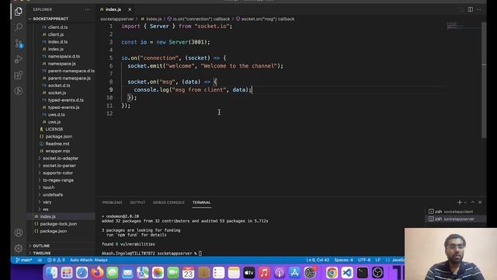Create a new terminal with plus icon
497x280 pixels.
459,202
